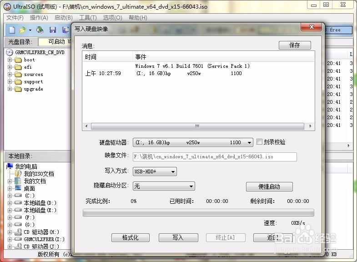Click the 映像文件 path input field

tap(215, 157)
